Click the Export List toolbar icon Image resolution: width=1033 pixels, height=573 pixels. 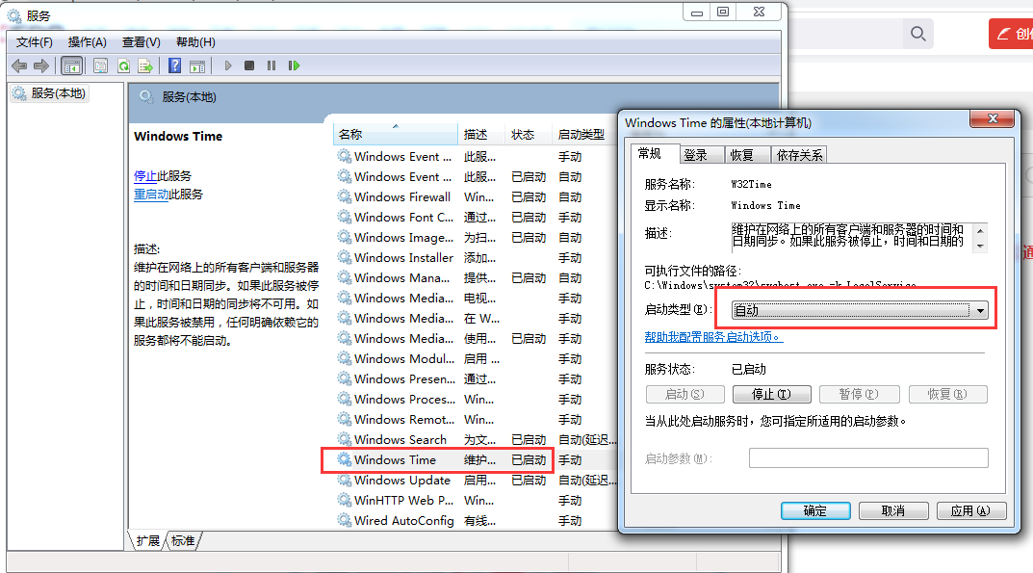coord(145,65)
